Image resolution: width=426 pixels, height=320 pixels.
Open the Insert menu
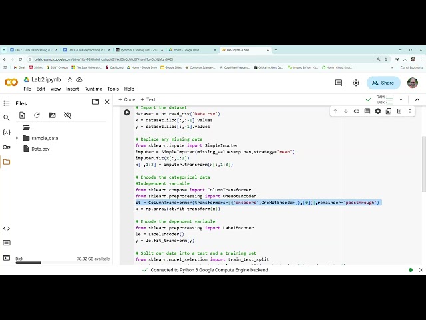coord(73,89)
